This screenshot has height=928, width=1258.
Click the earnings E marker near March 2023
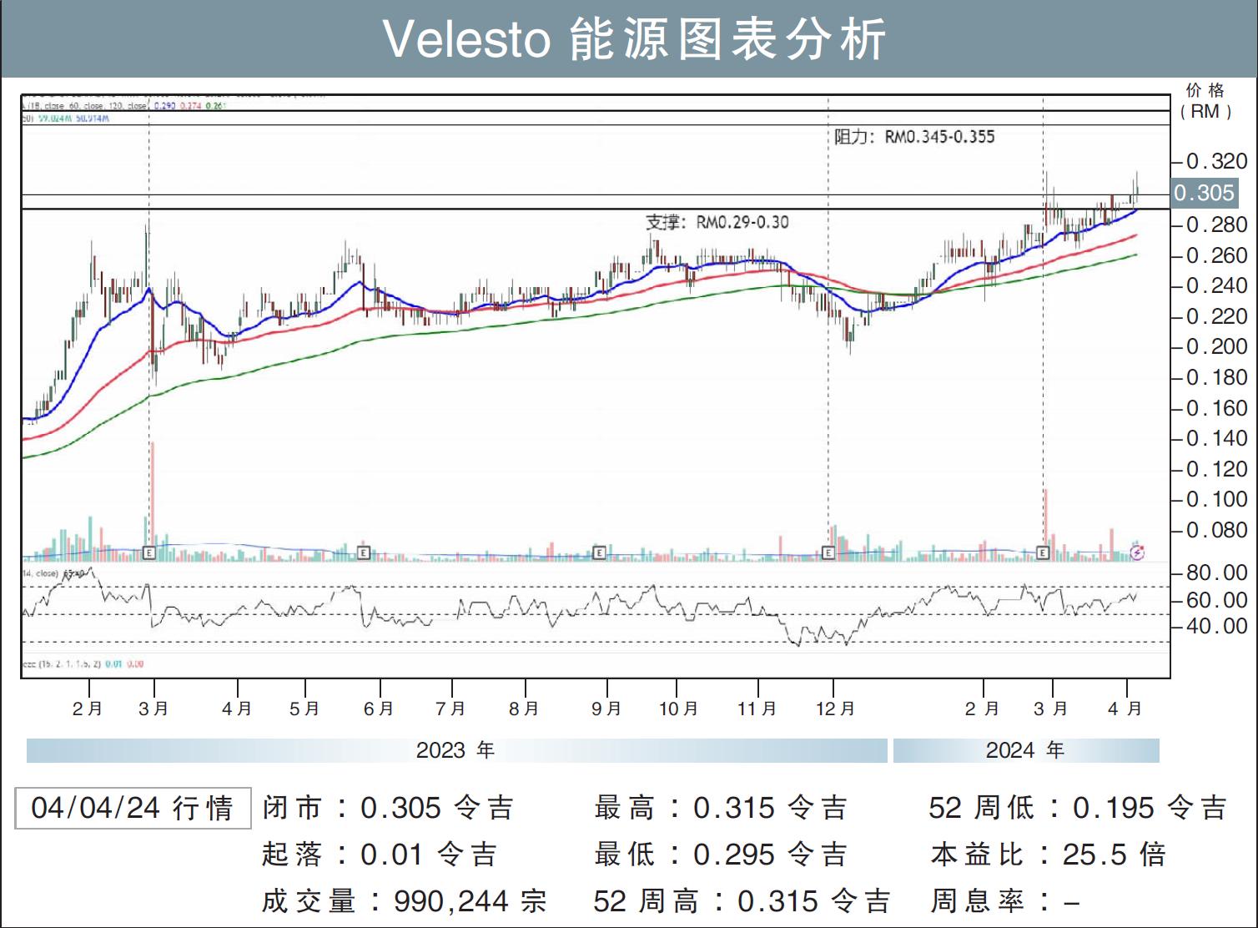[149, 552]
